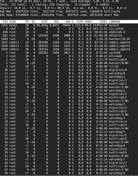Click the 223,9 CPU value for mysqld
138x176 pixels.
point(79,25)
